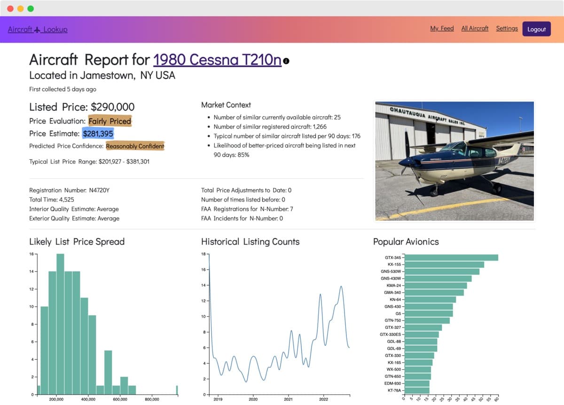Click the GTX-327 avionics bar
This screenshot has height=405, width=564.
[x=423, y=327]
